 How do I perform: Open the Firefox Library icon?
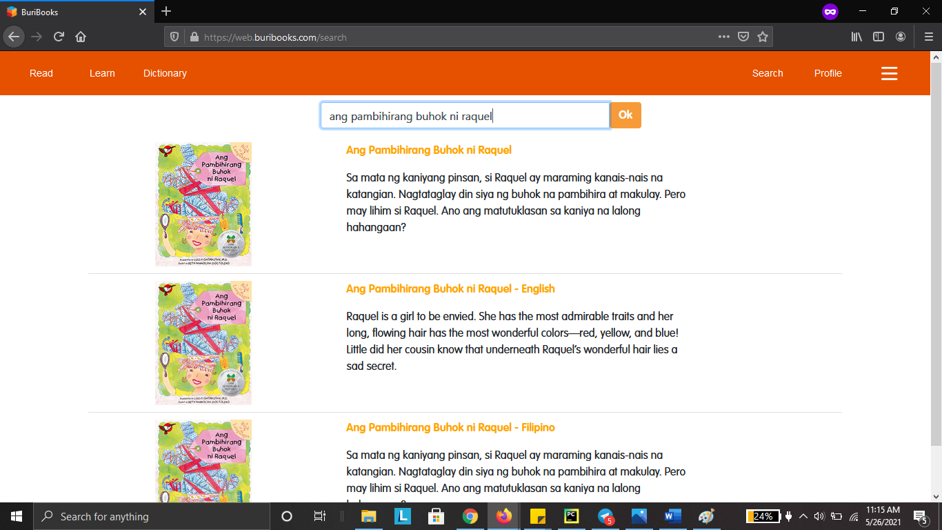click(856, 37)
